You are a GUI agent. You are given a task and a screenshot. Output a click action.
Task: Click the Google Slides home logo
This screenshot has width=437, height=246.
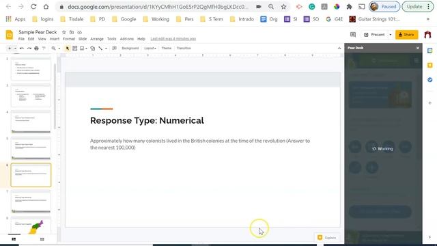click(9, 35)
